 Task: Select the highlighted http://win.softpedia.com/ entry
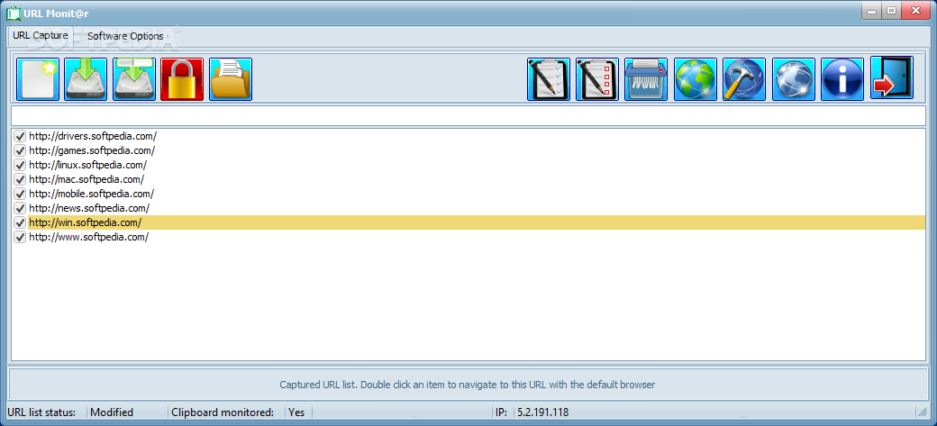477,222
